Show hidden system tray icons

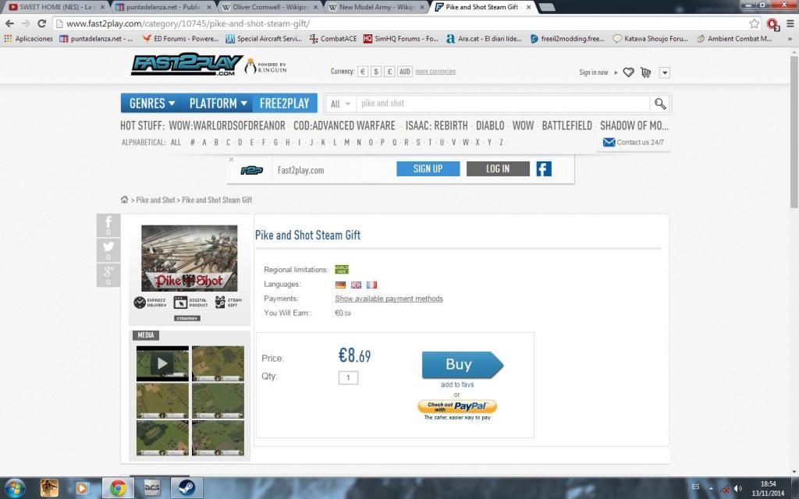click(x=711, y=489)
